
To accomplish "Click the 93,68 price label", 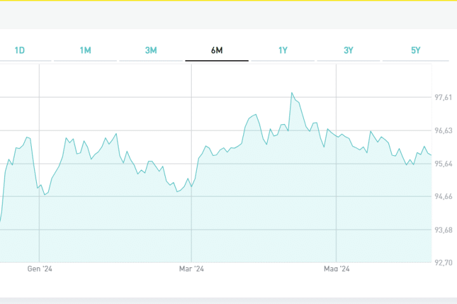I will [x=443, y=229].
